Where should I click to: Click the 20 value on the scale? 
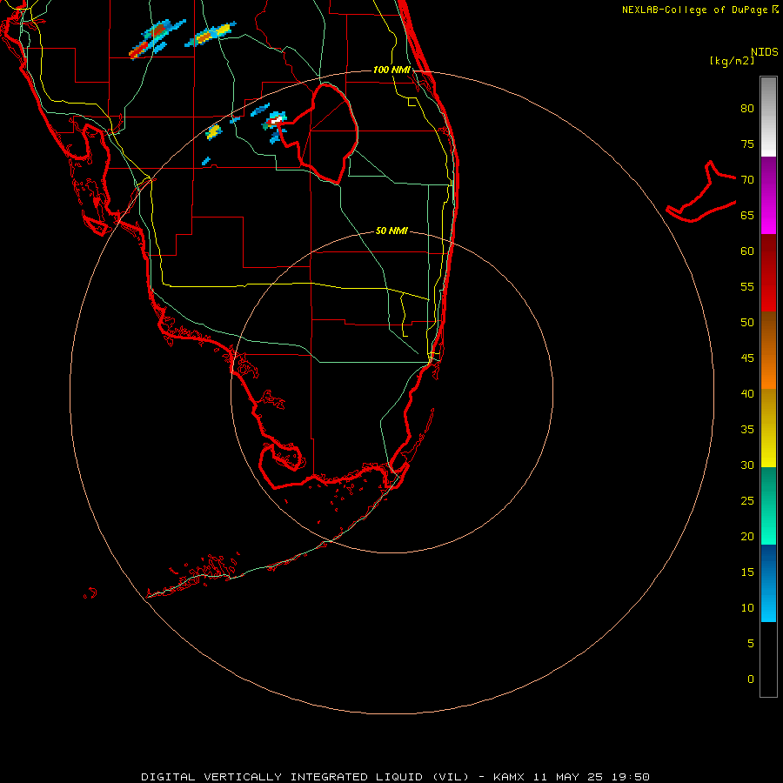pos(747,537)
